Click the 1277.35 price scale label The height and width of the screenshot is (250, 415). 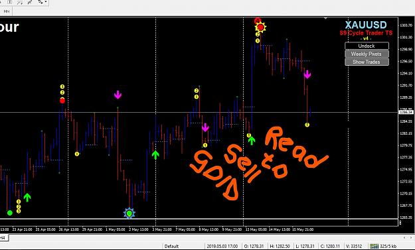tap(406, 157)
